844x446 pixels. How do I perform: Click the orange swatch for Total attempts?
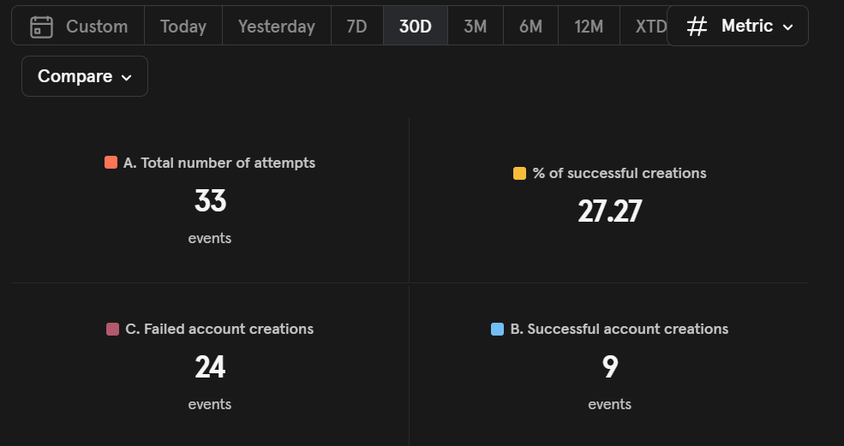[x=111, y=163]
